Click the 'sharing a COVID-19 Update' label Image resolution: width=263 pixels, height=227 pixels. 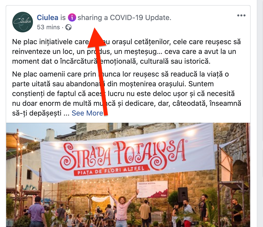click(125, 17)
